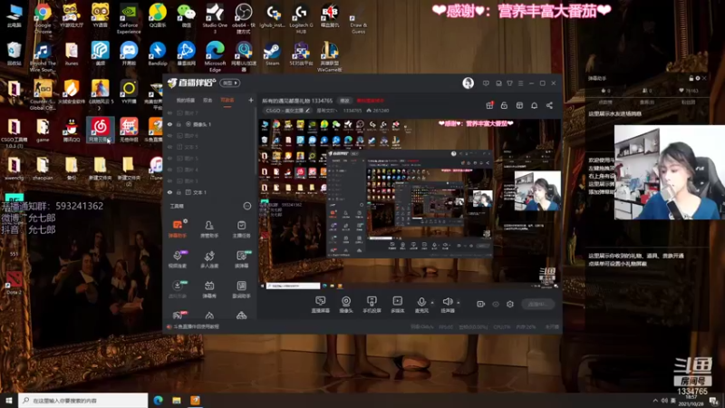Click the funnel icon in the title bar
Screen dimensions: 725x408
coord(509,83)
